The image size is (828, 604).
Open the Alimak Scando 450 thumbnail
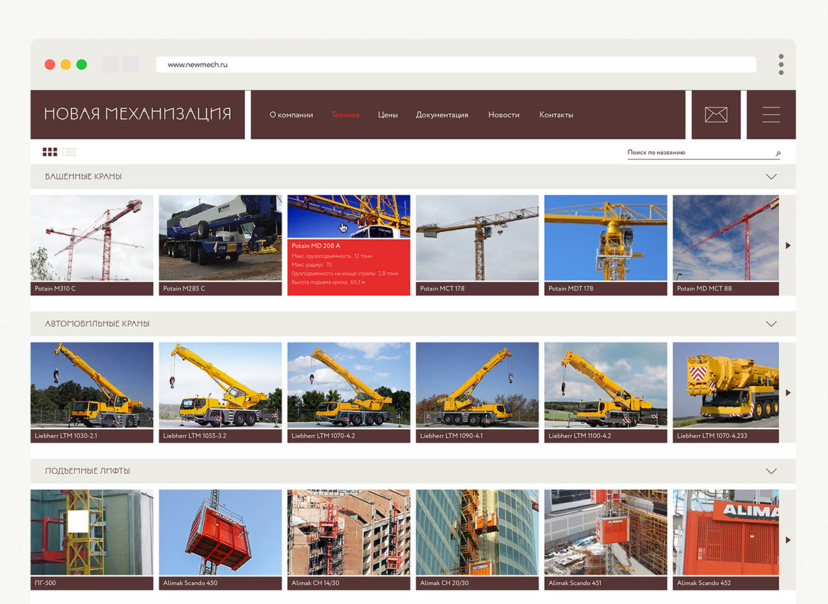tap(220, 539)
